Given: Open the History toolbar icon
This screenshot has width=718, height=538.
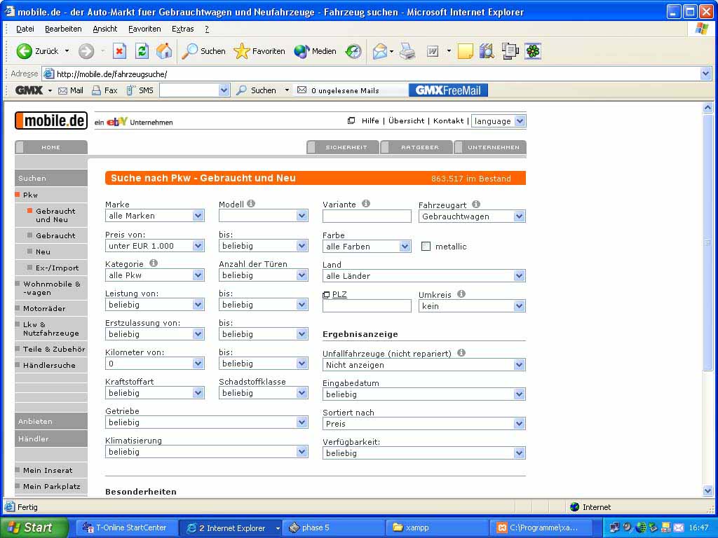Looking at the screenshot, I should point(353,51).
